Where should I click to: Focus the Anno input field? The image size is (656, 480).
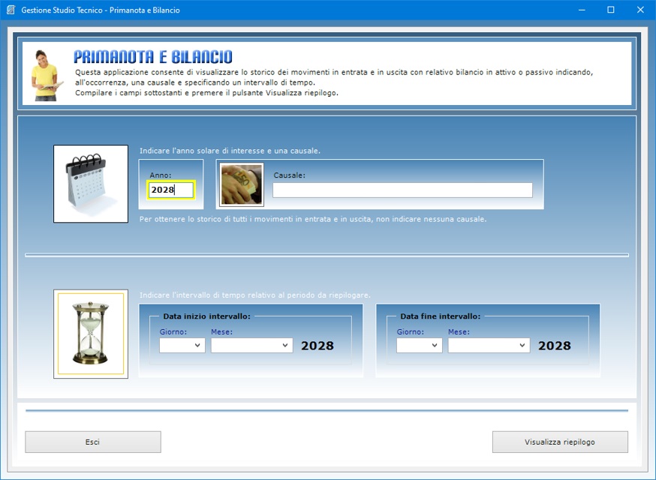[x=170, y=190]
